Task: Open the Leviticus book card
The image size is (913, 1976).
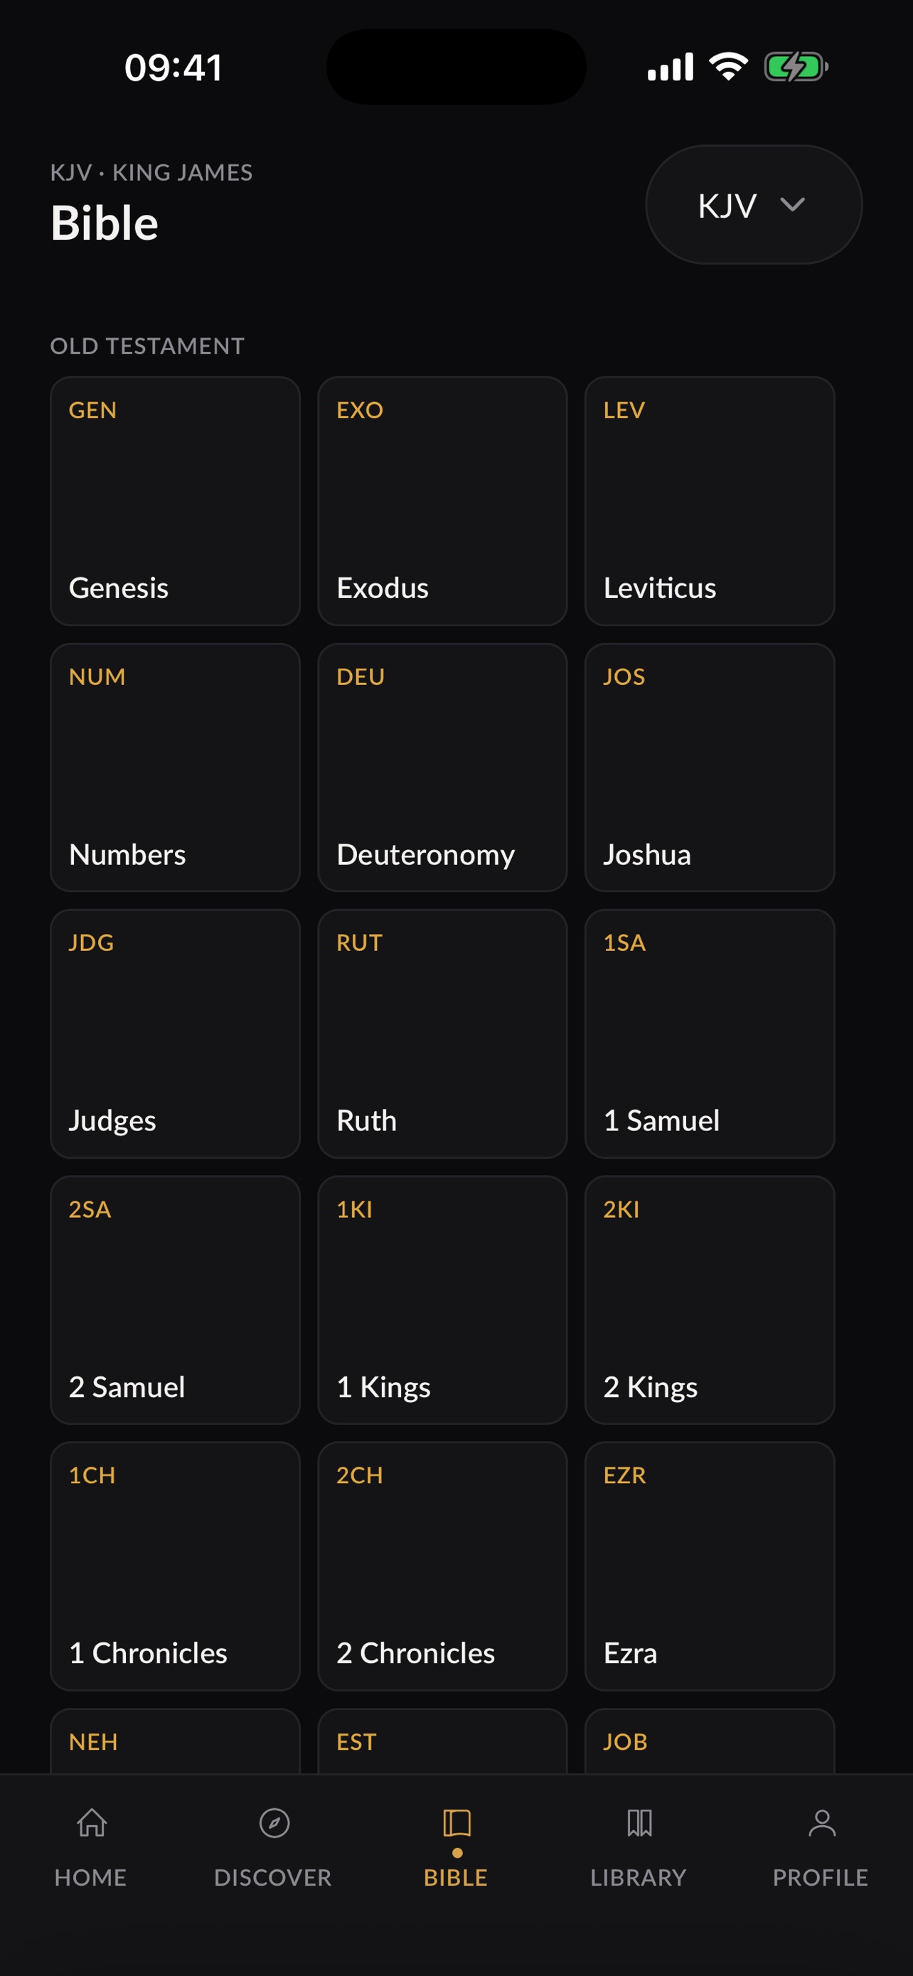Action: (x=709, y=501)
